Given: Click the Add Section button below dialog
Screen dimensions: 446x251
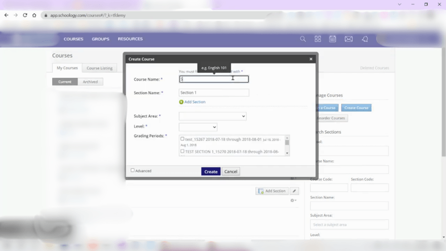Looking at the screenshot, I should [x=272, y=191].
